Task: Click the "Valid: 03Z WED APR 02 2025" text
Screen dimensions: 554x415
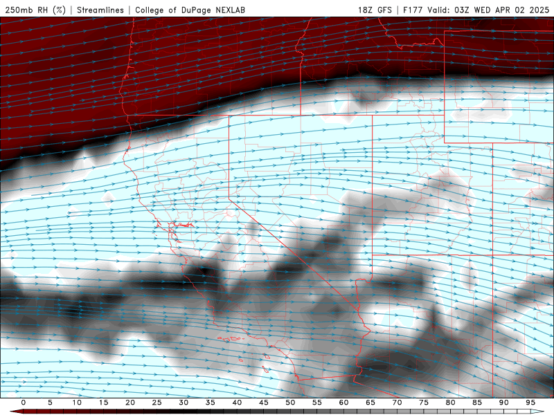Action: 488,10
